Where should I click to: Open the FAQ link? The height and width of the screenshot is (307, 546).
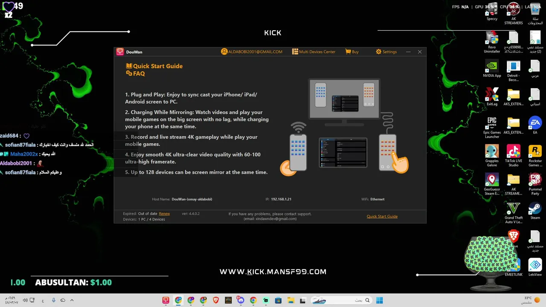point(136,73)
